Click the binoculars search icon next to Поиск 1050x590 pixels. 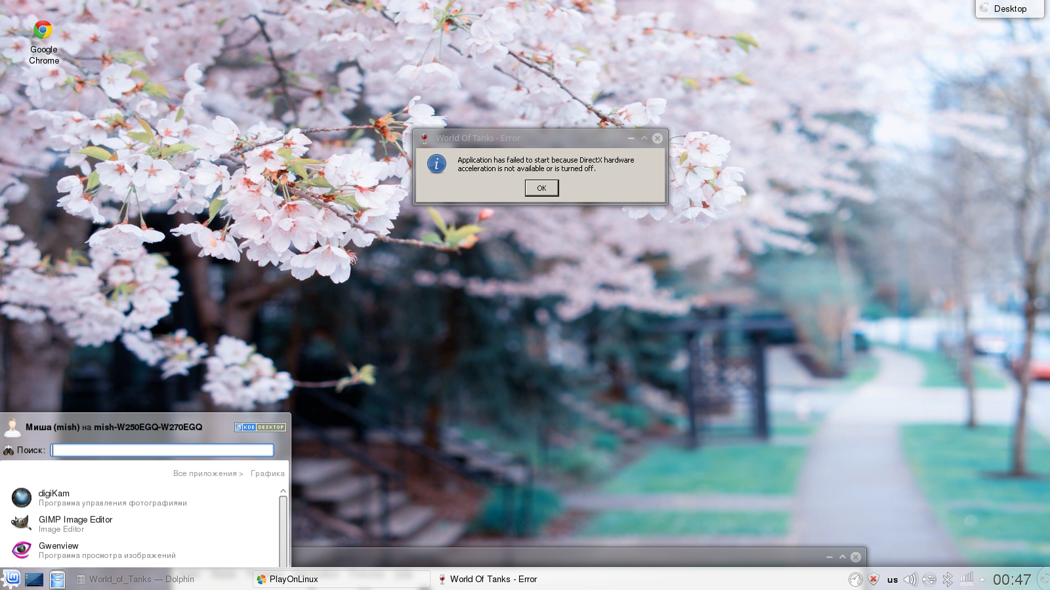click(x=9, y=450)
